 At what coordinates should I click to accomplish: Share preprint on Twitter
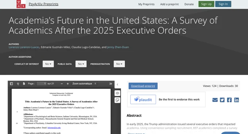pos(222,100)
